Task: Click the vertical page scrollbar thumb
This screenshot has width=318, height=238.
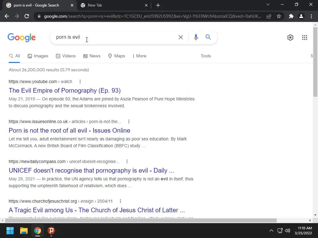Action: tap(315, 63)
